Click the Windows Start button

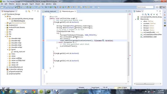[3, 92]
